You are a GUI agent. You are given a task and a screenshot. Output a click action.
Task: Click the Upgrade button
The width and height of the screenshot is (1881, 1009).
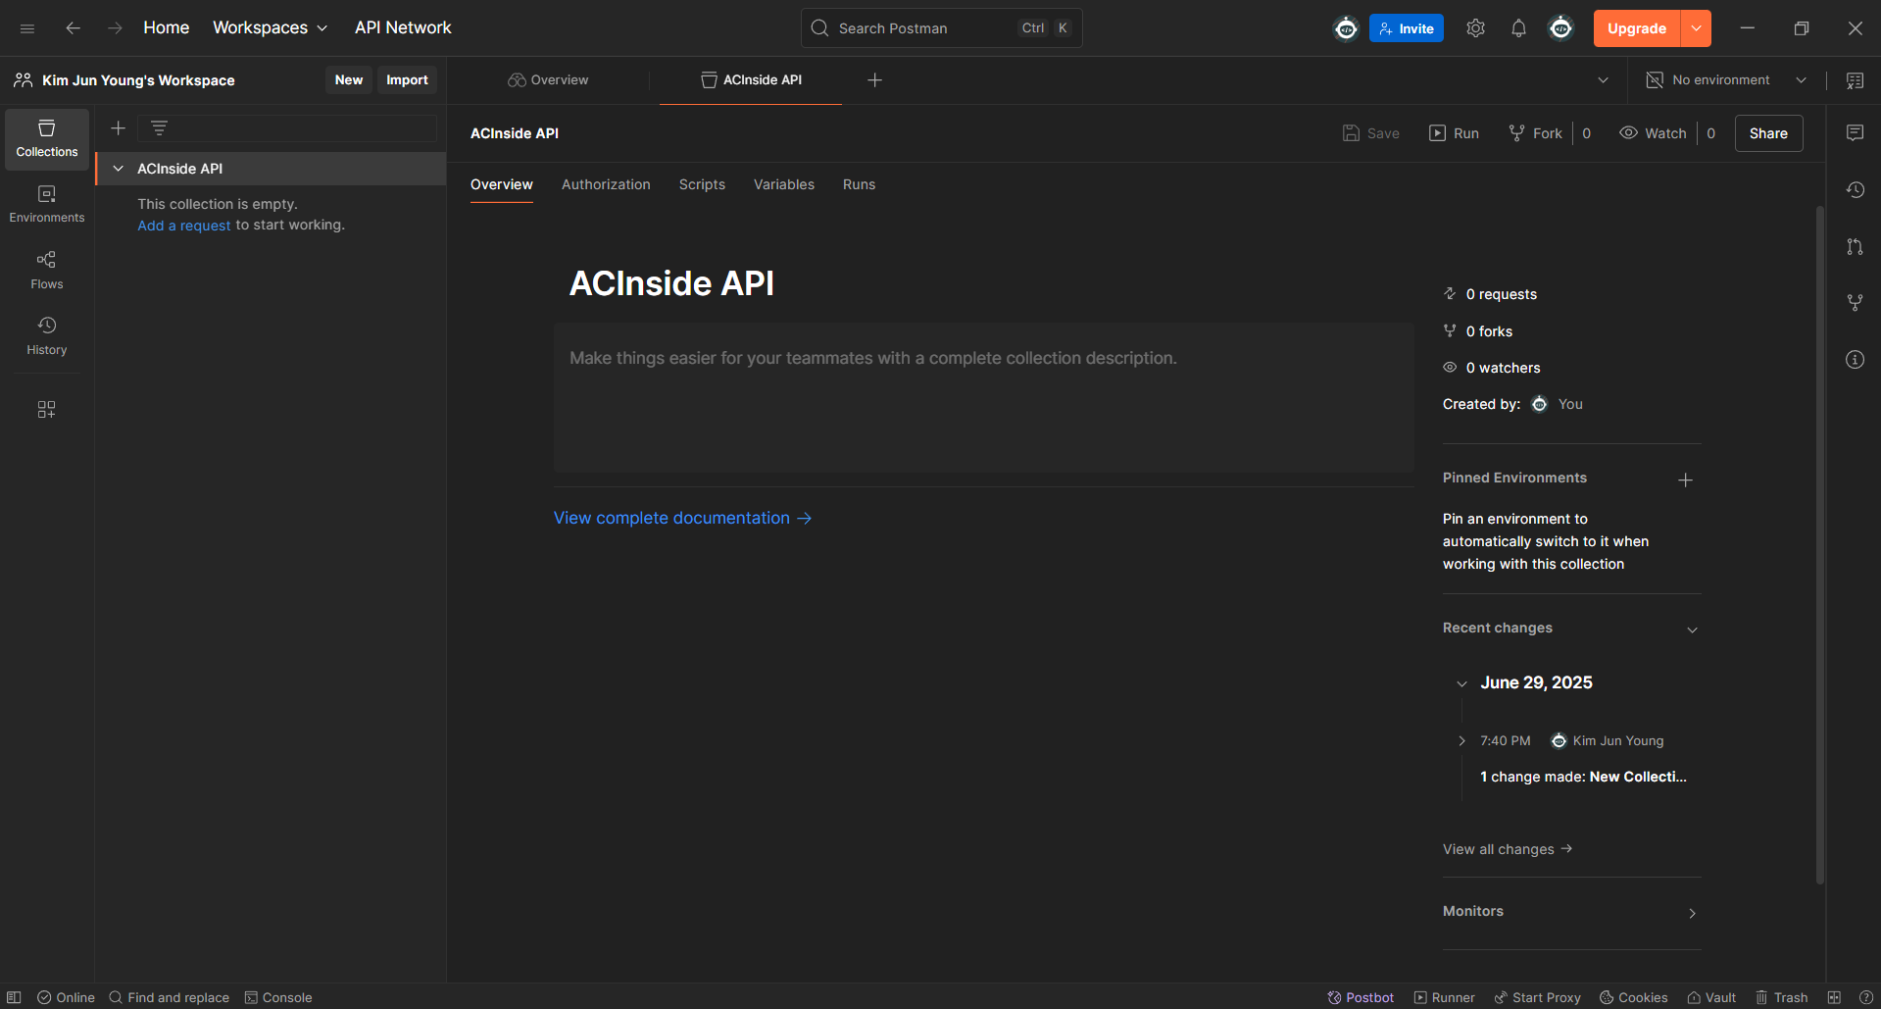point(1637,28)
